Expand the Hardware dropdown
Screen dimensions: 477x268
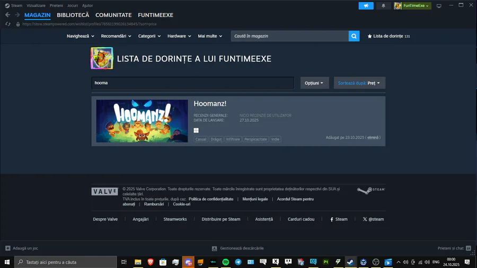179,36
